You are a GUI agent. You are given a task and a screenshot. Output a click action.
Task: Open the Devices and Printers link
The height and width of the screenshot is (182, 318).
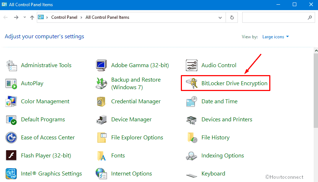[227, 120]
